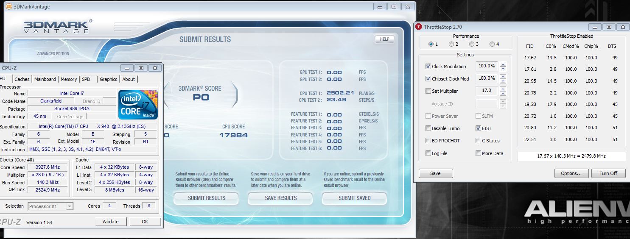Decrease Set Multiplier with the down arrow
The image size is (630, 239).
pos(503,93)
